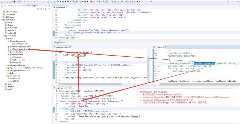Open the New wizard dropdown arrow
Viewport: 240px width, 124px height.
tap(5, 2)
